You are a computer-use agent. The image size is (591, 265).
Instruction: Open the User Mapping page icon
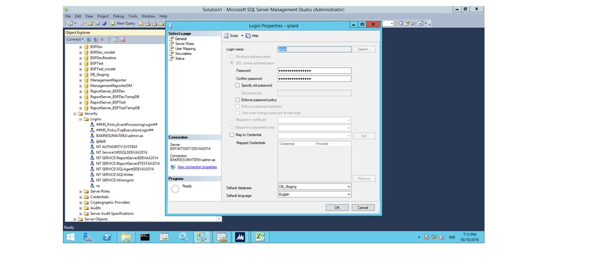172,48
